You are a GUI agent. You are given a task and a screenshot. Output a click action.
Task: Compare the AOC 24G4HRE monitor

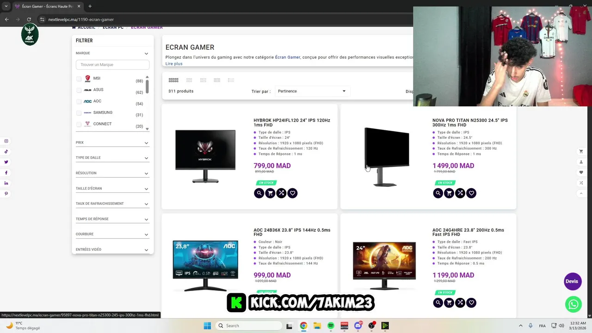[460, 302]
